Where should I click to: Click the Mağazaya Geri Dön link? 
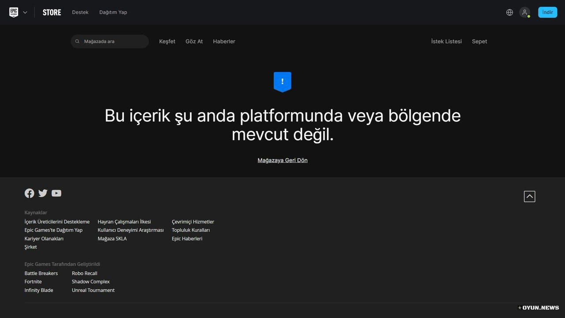[282, 160]
